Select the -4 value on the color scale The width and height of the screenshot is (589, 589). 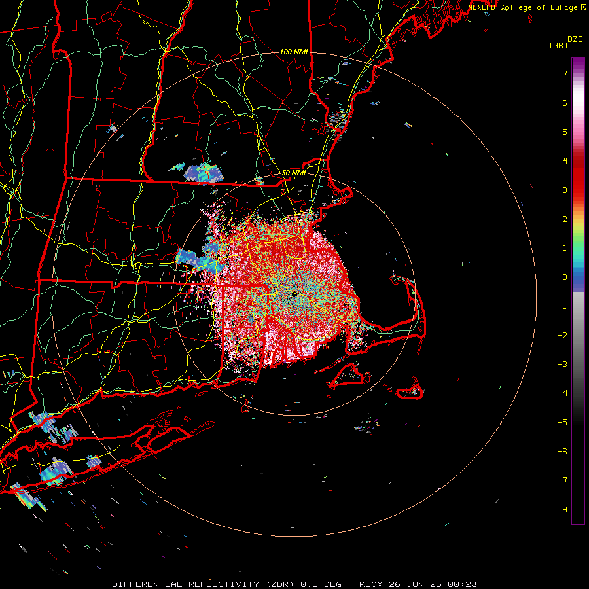point(562,393)
